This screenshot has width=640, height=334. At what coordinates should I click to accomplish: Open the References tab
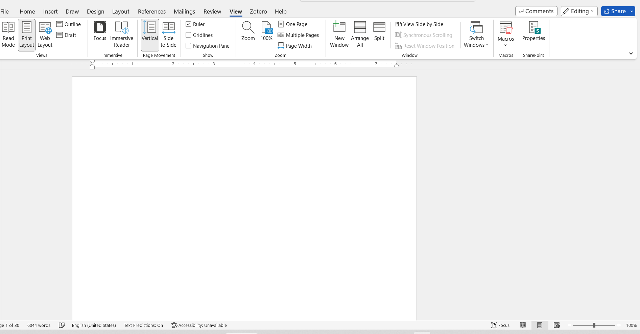tap(152, 12)
